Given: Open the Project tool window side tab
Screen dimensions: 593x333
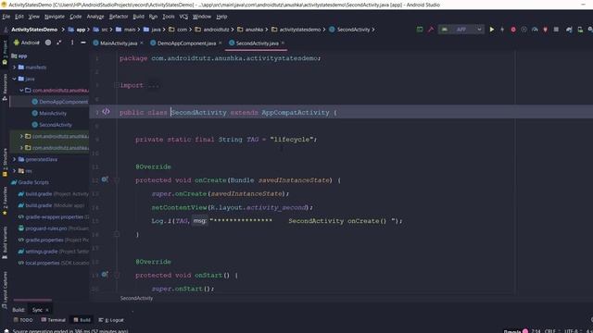Looking at the screenshot, I should tap(5, 52).
